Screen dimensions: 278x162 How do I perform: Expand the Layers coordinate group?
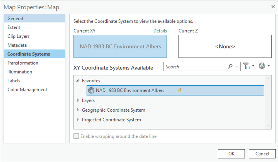point(78,100)
